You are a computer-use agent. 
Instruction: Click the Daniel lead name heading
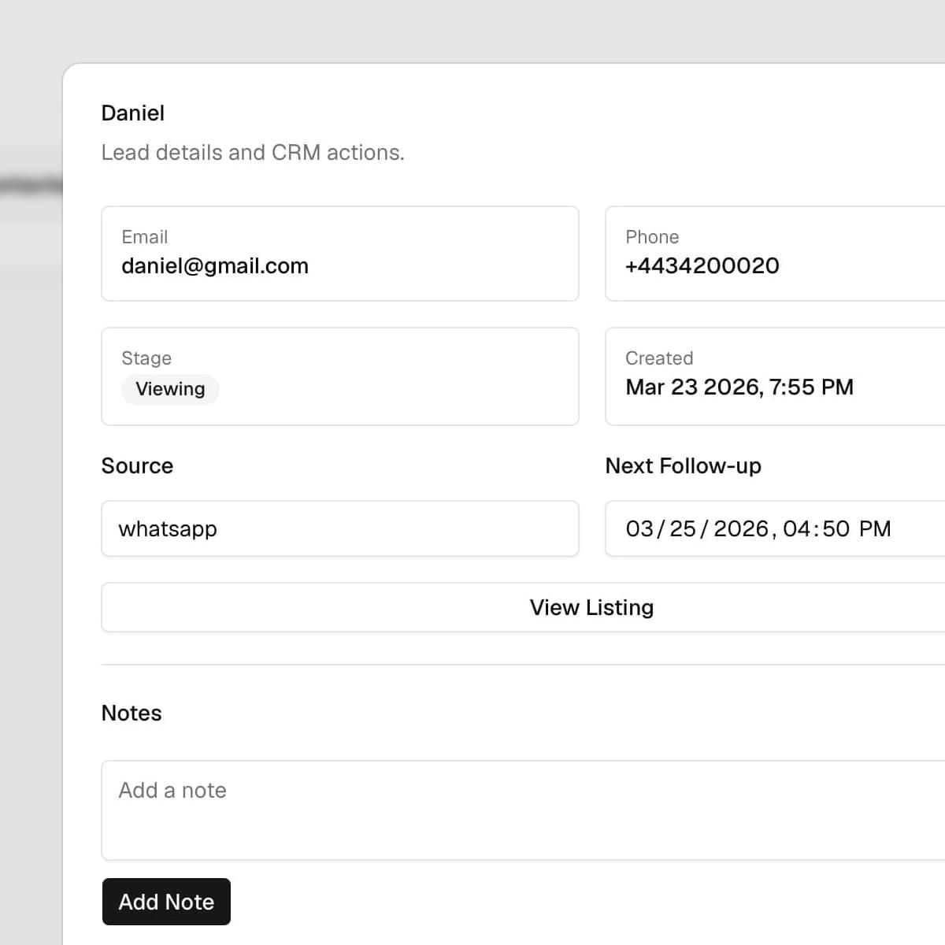pyautogui.click(x=133, y=113)
